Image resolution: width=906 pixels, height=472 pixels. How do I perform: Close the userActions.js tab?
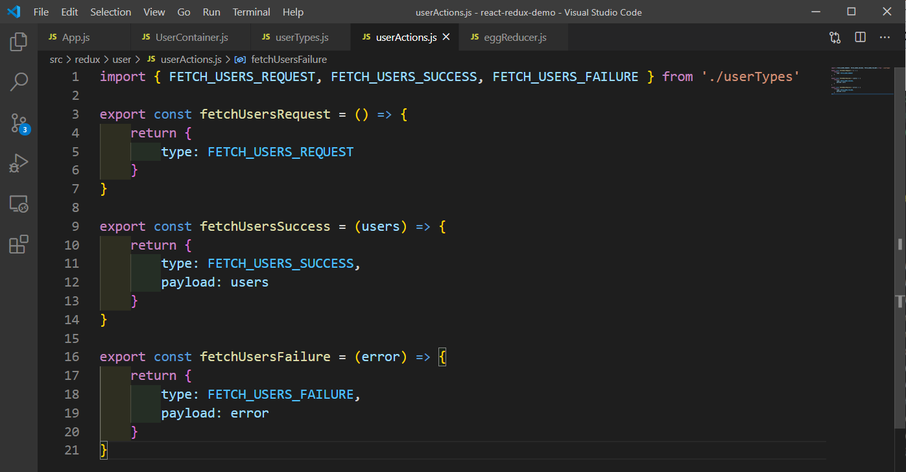(x=446, y=38)
